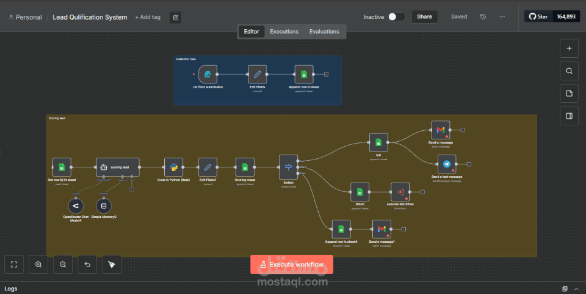Select the Telegram Send a text message node

coord(447,164)
